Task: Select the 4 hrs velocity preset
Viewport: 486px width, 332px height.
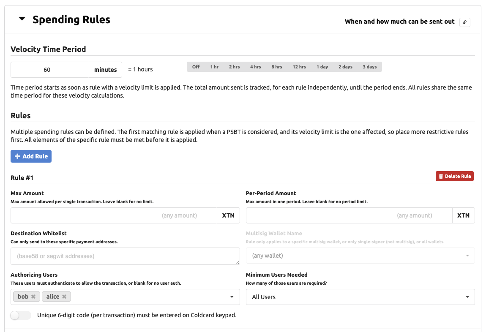Action: pos(255,67)
